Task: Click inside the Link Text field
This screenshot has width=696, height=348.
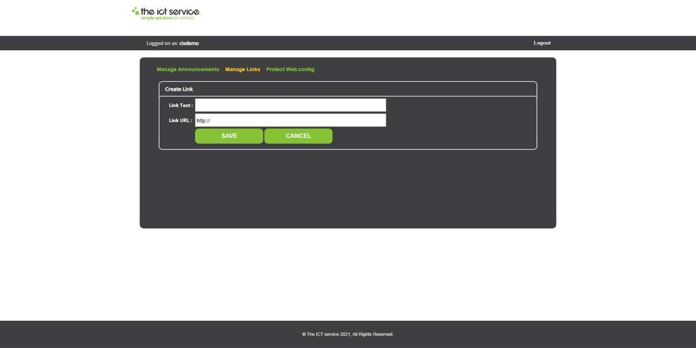Action: tap(290, 104)
